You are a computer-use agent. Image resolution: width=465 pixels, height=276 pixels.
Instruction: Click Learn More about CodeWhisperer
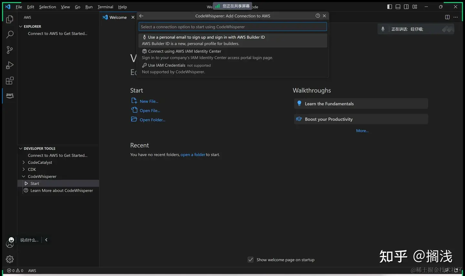[62, 190]
